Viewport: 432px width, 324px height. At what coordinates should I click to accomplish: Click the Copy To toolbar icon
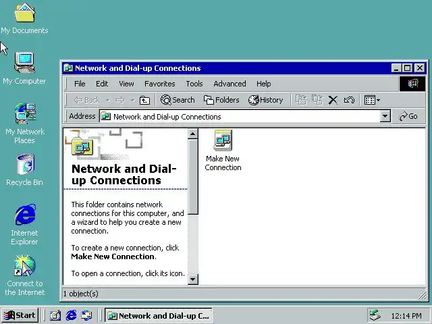point(317,100)
